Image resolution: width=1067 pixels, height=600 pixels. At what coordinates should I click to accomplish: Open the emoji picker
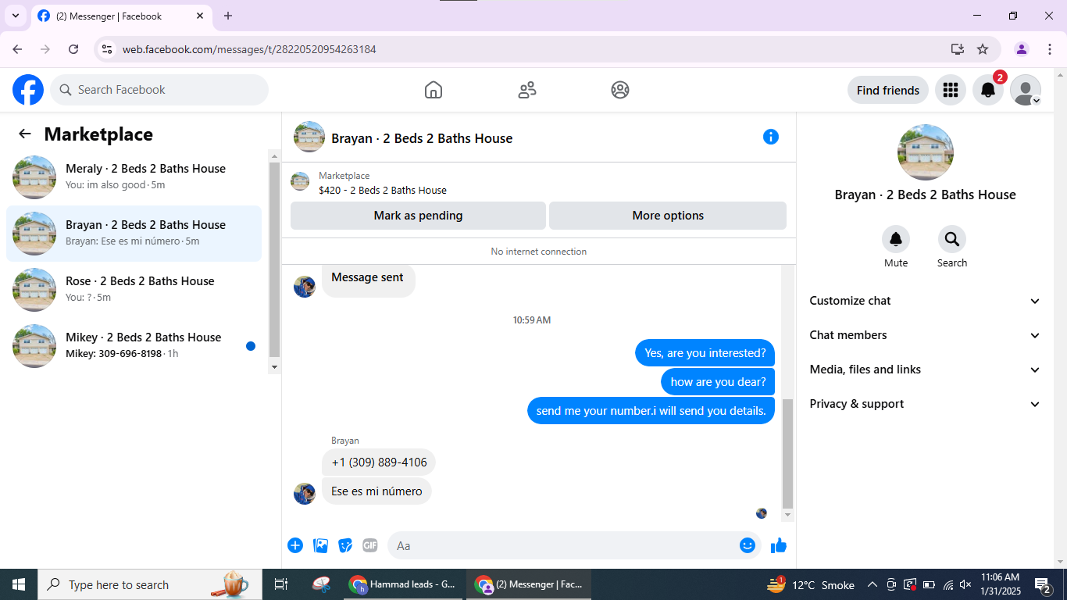[748, 545]
